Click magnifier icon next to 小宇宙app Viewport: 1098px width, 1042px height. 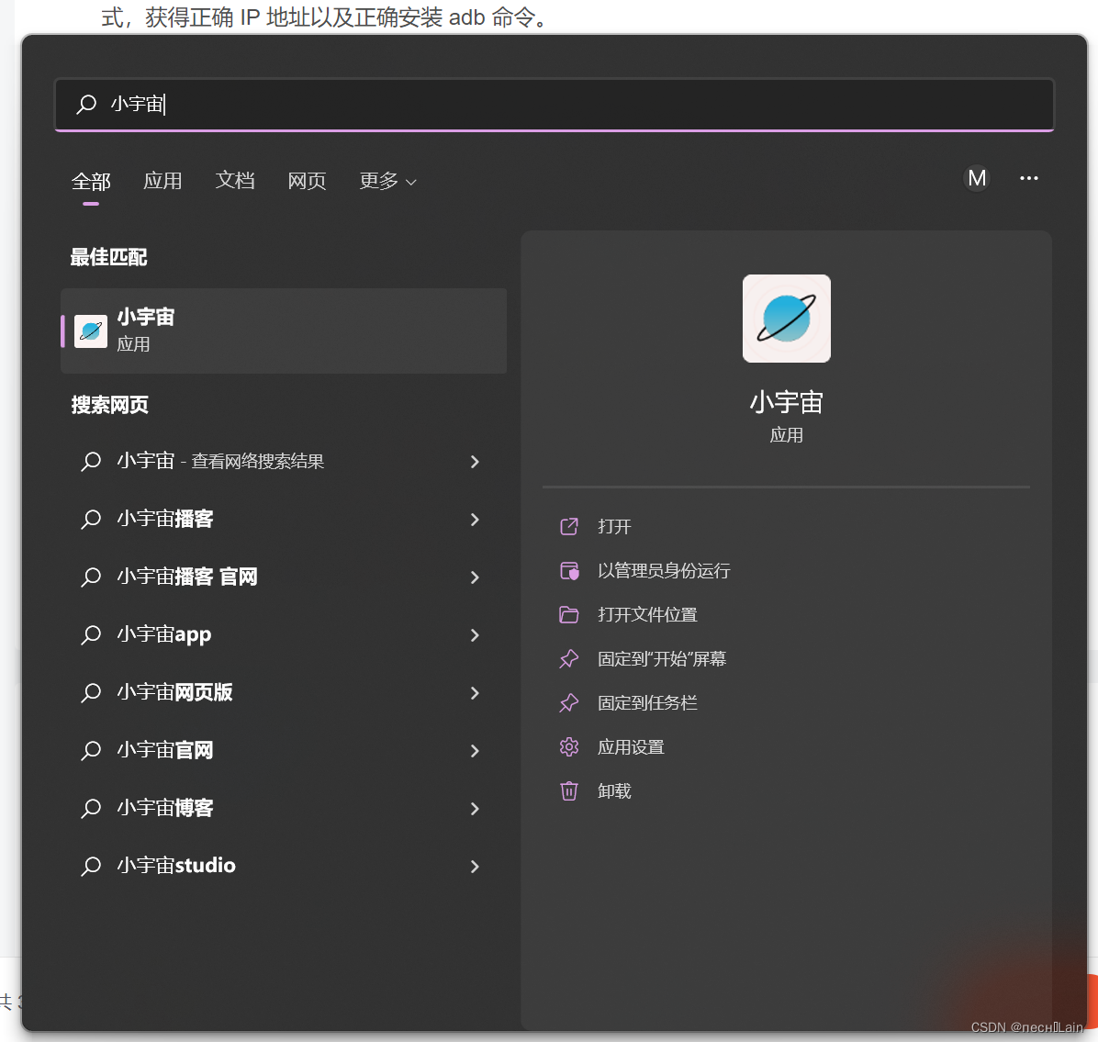[x=91, y=635]
